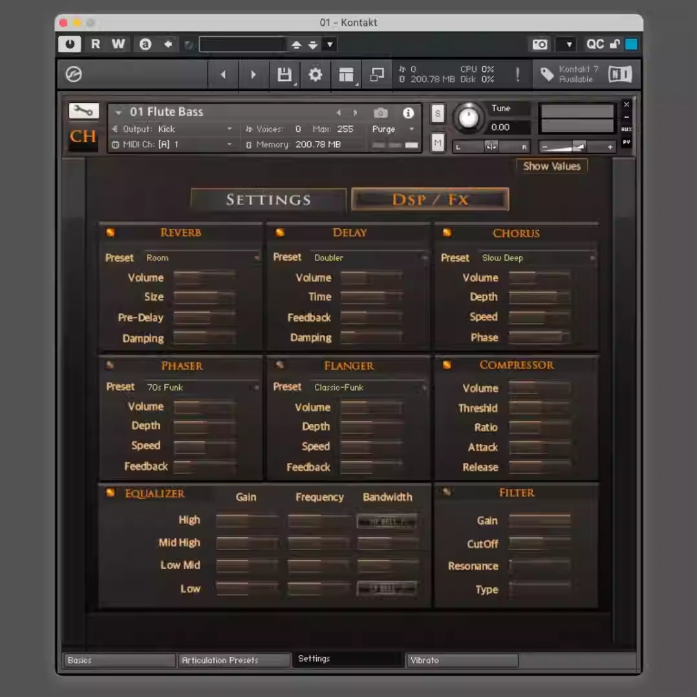Click the EQ Low bandwidth bell button
This screenshot has width=697, height=697.
387,588
